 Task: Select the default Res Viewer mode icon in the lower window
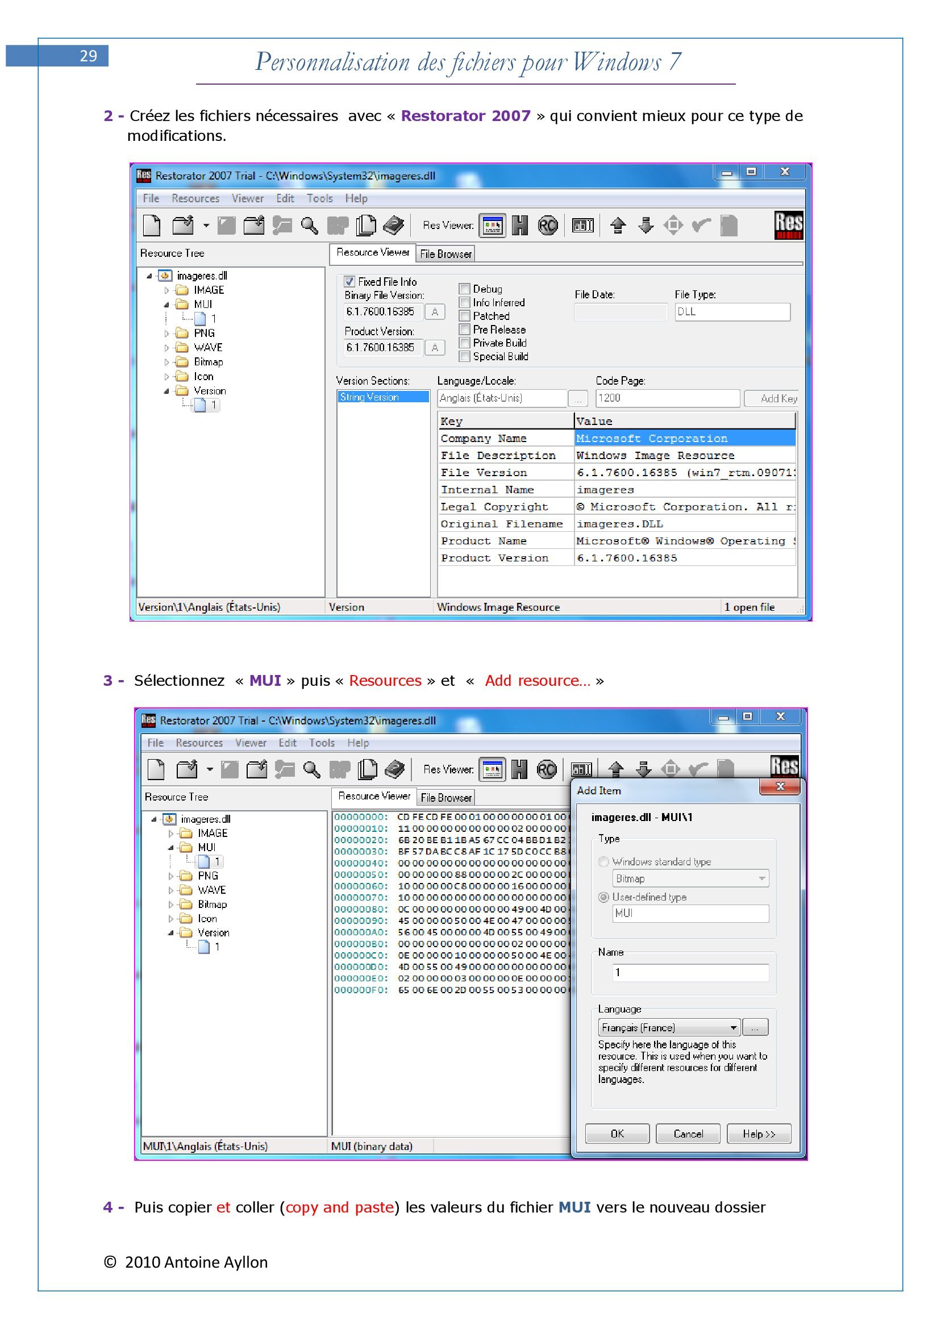492,769
